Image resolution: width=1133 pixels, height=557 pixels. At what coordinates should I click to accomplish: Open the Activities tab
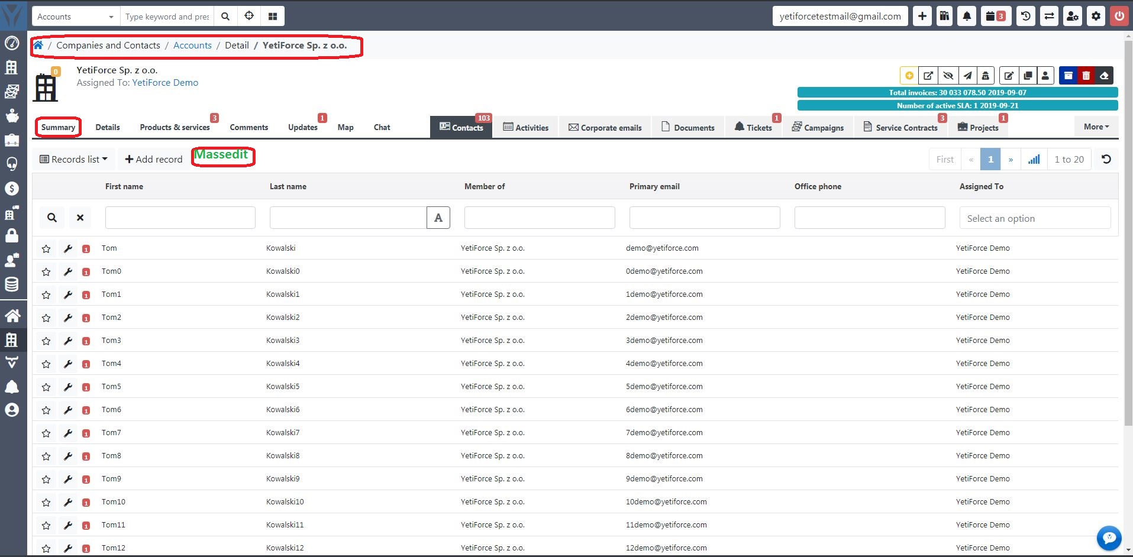(526, 127)
